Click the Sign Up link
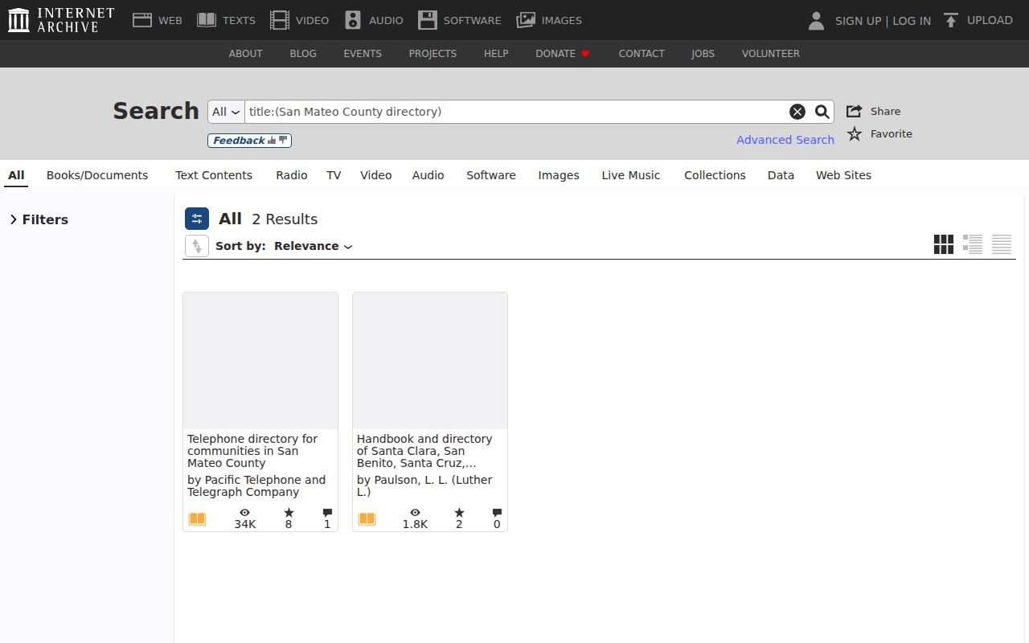The height and width of the screenshot is (643, 1029). (x=859, y=21)
